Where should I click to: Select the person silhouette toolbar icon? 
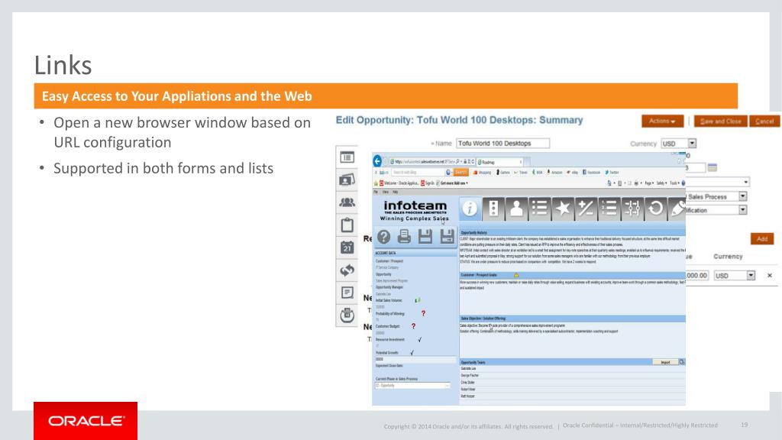[x=517, y=209]
